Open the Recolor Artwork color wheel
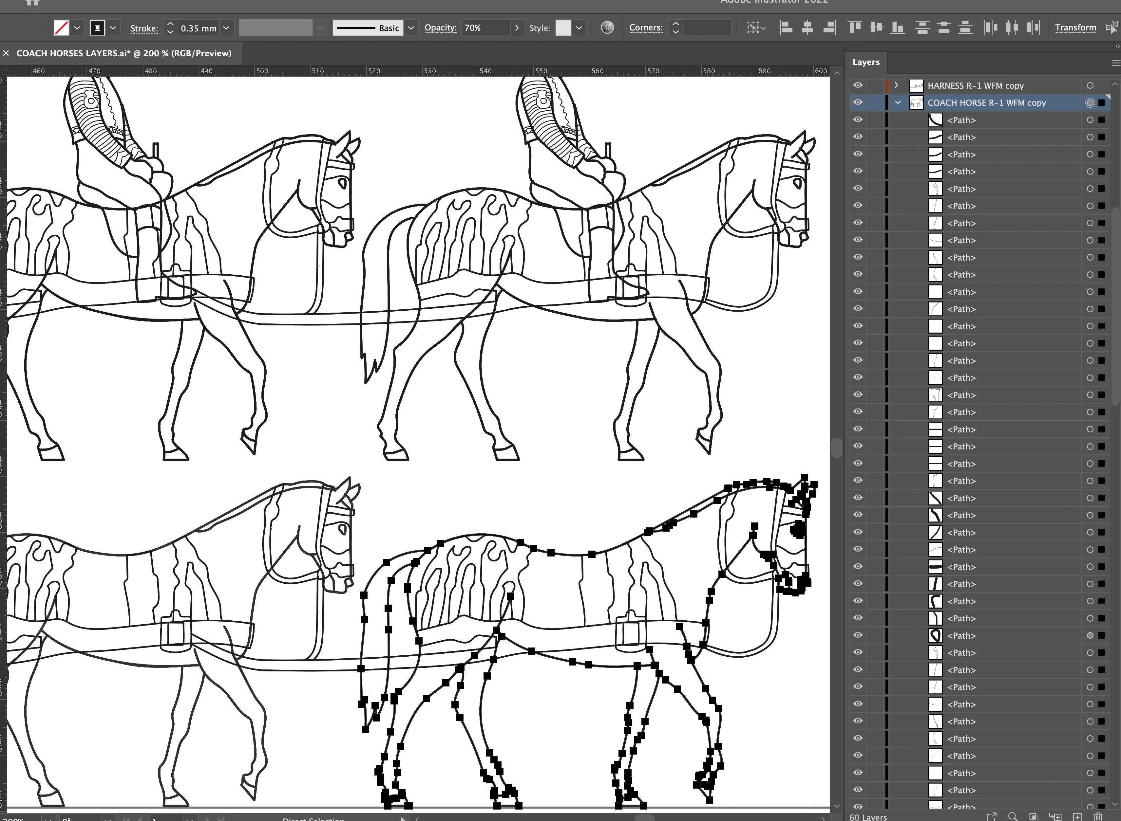Image resolution: width=1121 pixels, height=821 pixels. pos(607,28)
